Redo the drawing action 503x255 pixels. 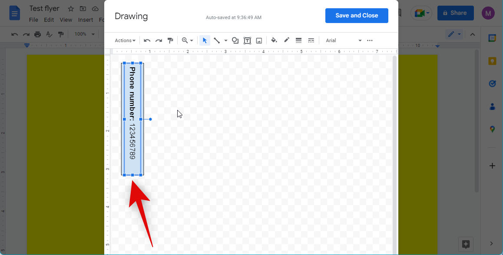tap(159, 40)
